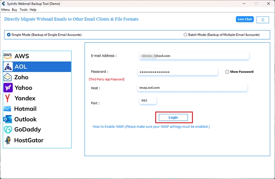
Task: Click the AOL logo icon
Action: (x=8, y=67)
